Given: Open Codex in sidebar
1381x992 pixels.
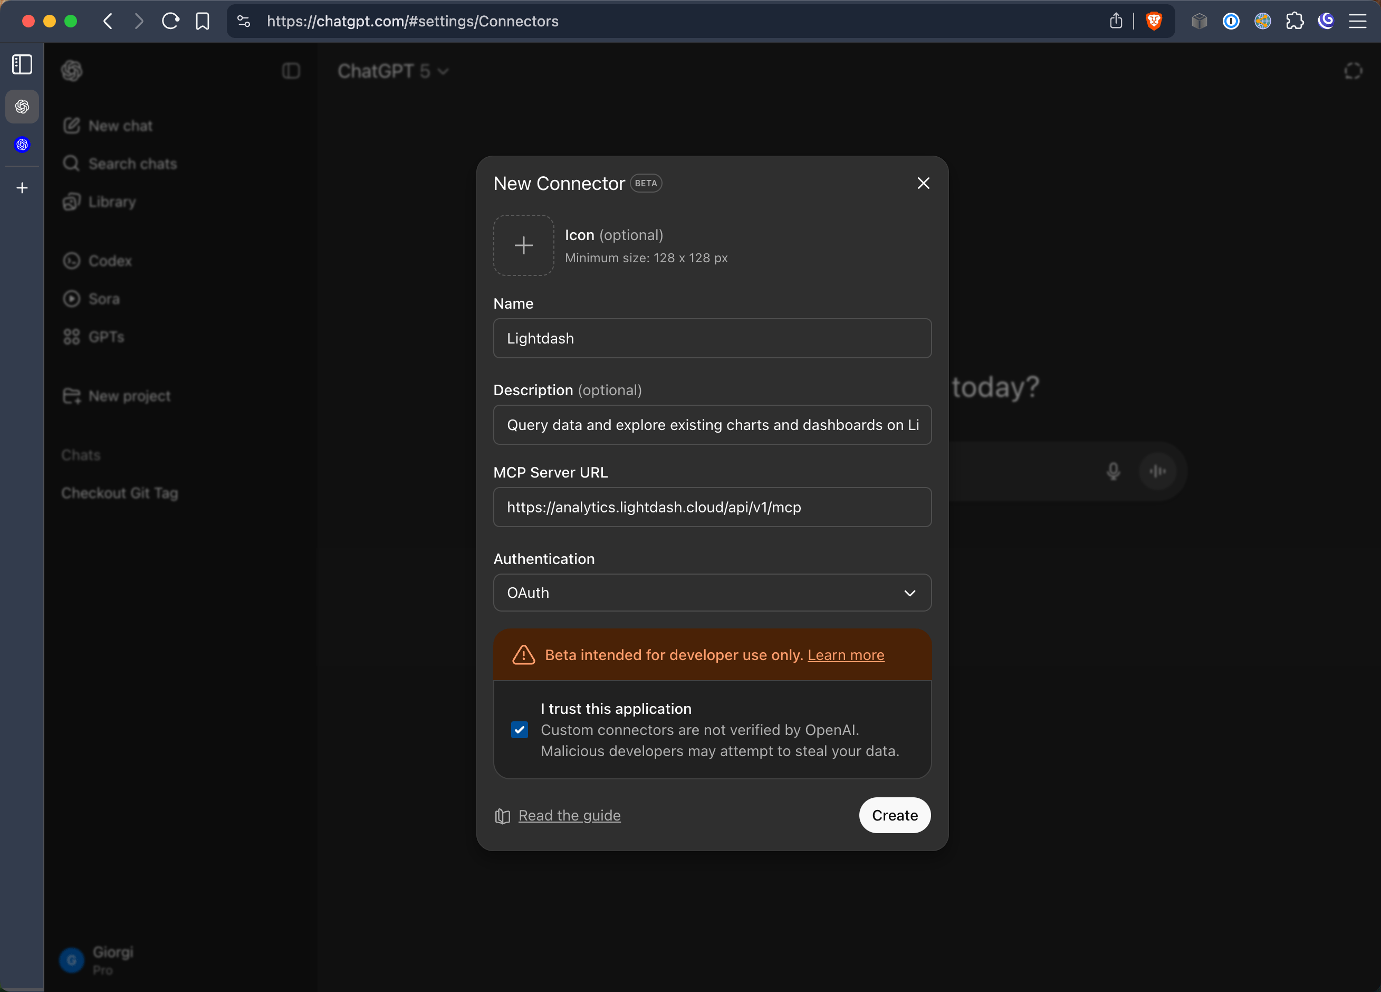Looking at the screenshot, I should pos(98,261).
